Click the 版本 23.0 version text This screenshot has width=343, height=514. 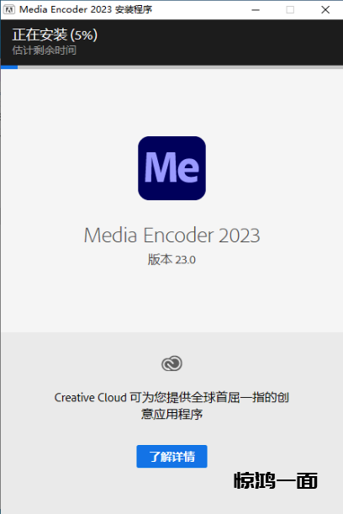171,260
